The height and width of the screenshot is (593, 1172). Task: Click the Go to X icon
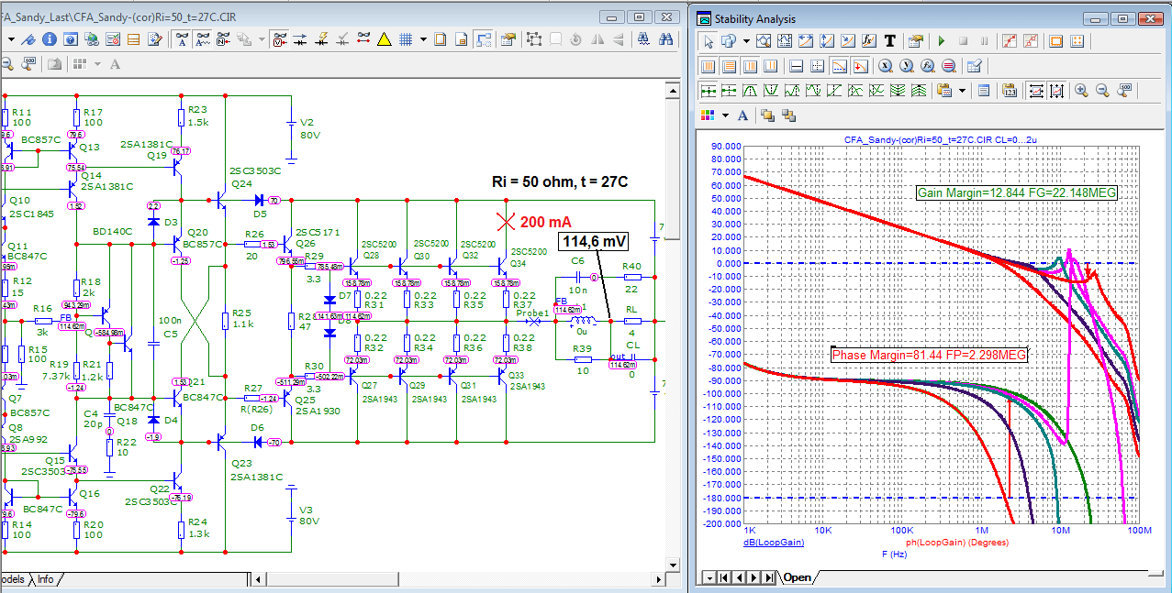886,66
